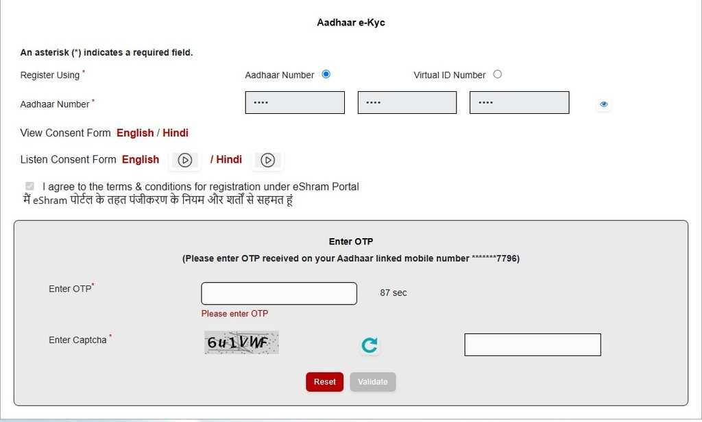Click the linked mobile number notice text
Screen dimensions: 702x422
pyautogui.click(x=351, y=259)
